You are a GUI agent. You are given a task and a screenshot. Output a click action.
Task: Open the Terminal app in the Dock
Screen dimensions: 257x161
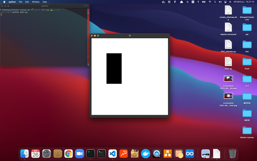coord(101,154)
